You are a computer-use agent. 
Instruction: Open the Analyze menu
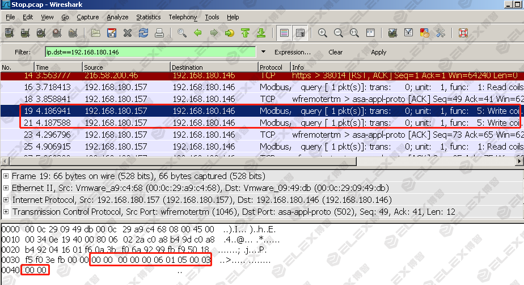pyautogui.click(x=117, y=17)
